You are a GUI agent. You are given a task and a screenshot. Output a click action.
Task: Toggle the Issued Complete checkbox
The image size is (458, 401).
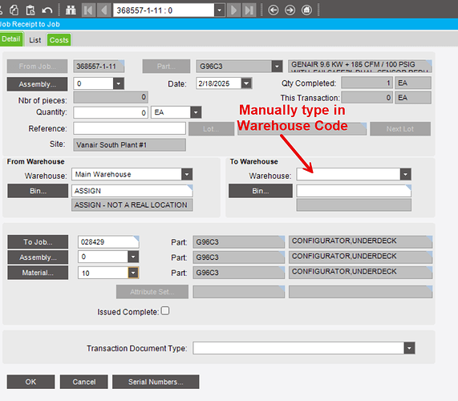click(x=165, y=310)
